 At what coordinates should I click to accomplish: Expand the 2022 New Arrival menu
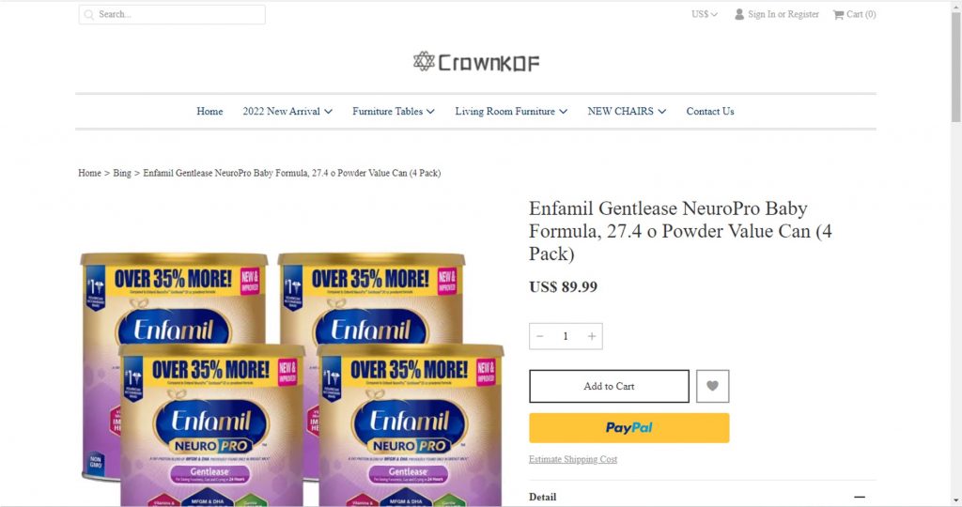tap(287, 111)
